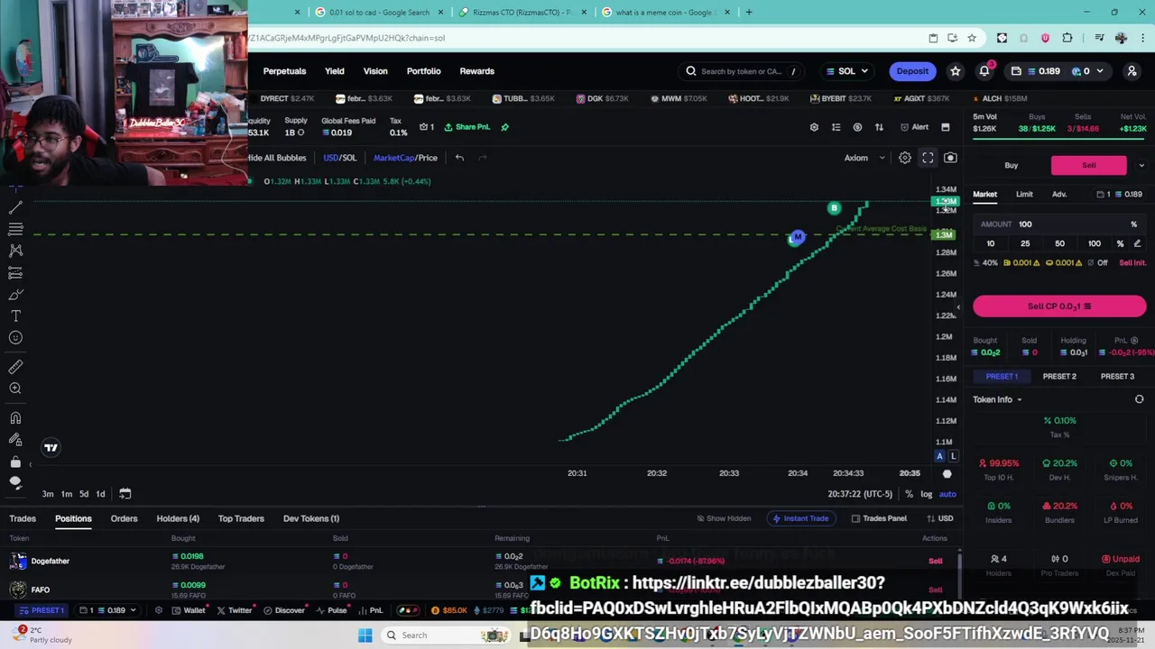The height and width of the screenshot is (649, 1155).
Task: Open the SOL chain dropdown
Action: (x=846, y=71)
